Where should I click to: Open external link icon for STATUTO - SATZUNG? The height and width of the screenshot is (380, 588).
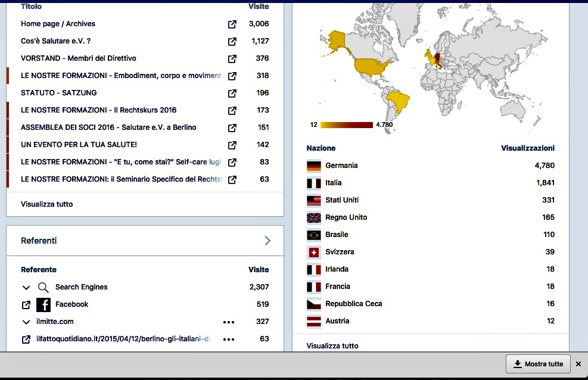(232, 94)
